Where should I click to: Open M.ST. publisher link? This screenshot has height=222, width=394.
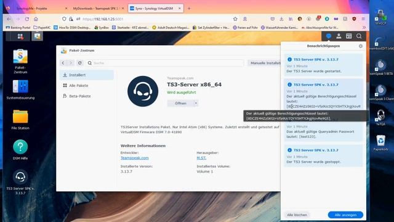(x=201, y=158)
